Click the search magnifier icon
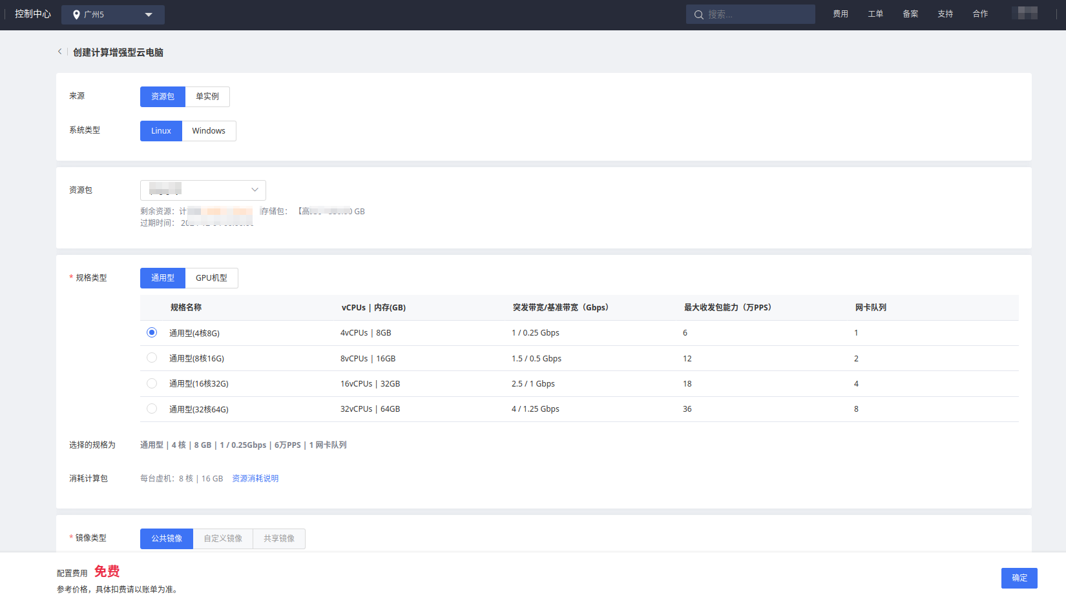Viewport: 1066px width, 595px height. [x=698, y=15]
